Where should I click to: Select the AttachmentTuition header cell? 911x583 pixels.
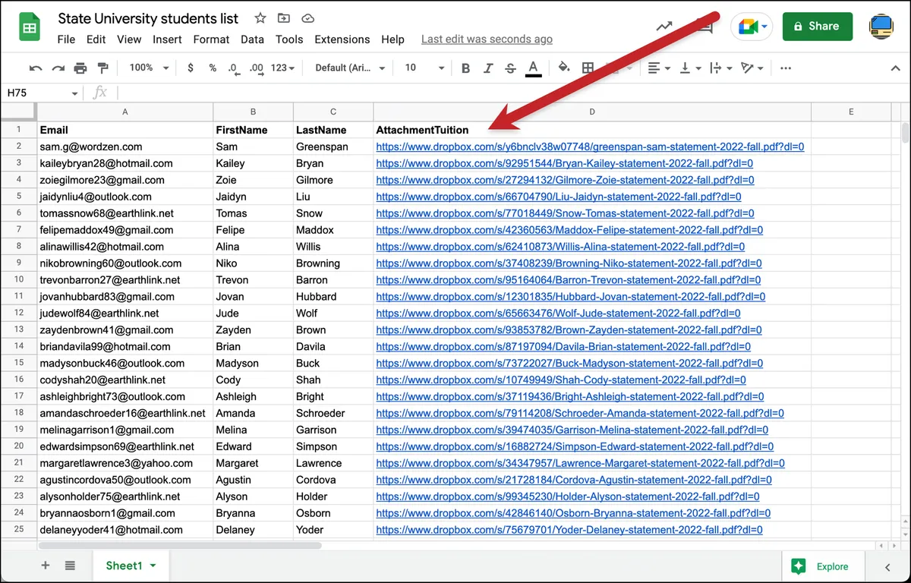point(592,130)
